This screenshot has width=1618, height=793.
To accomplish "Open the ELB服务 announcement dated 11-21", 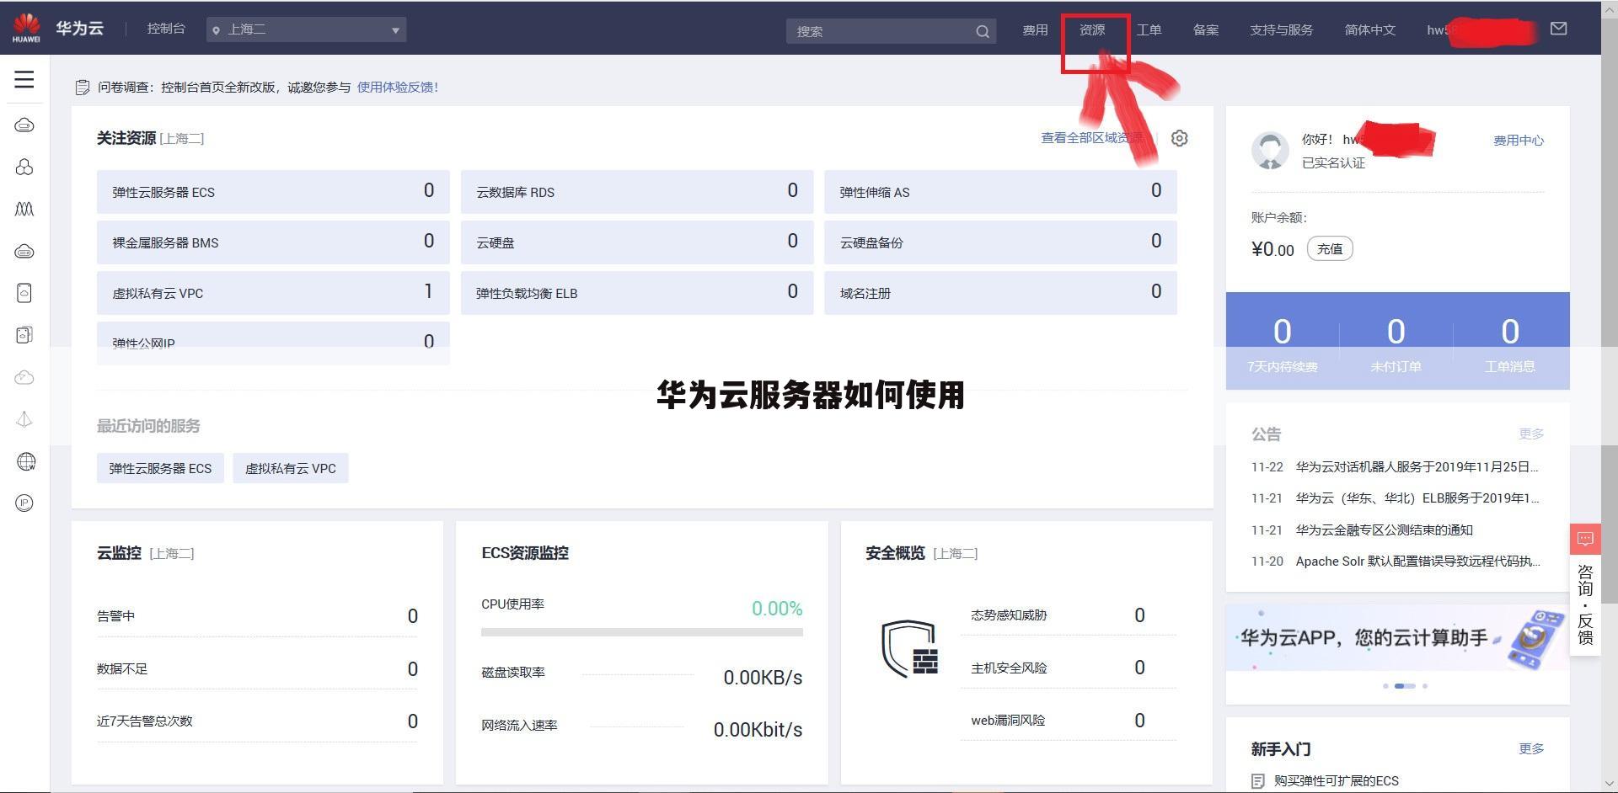I will [x=1417, y=498].
